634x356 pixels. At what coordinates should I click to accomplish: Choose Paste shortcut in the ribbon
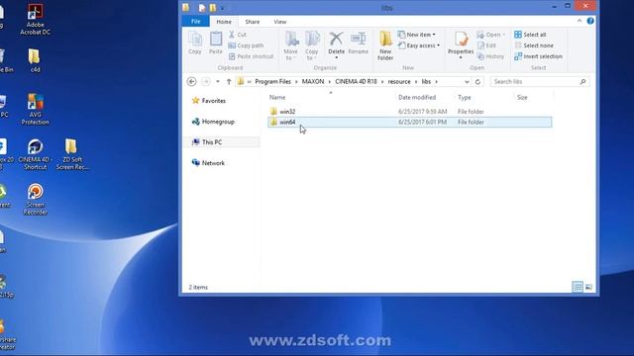coord(251,56)
